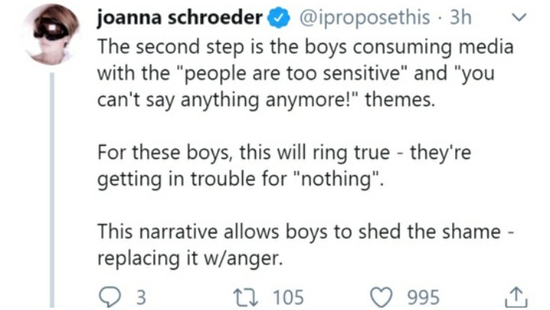Click the @iproposethis handle
550x310 pixels.
pyautogui.click(x=364, y=18)
